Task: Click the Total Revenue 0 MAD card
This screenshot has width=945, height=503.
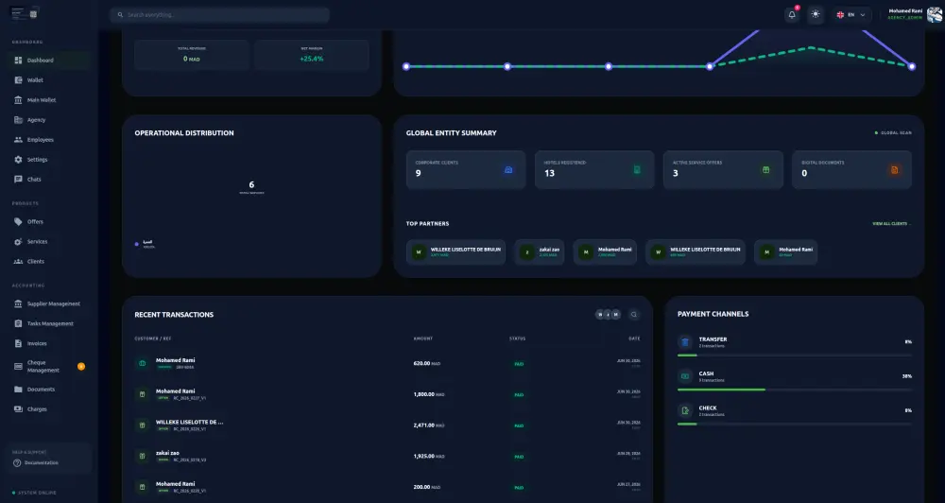Action: pyautogui.click(x=192, y=55)
